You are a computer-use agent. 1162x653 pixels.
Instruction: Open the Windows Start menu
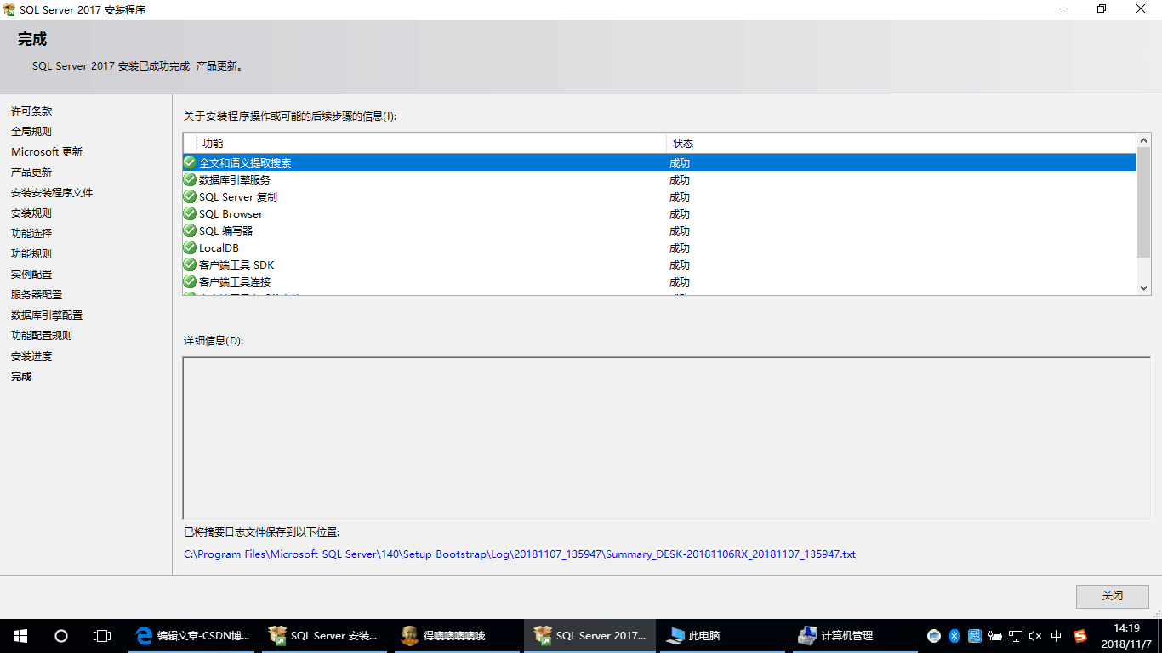tap(20, 635)
